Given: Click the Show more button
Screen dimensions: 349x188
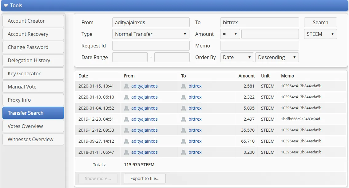Looking at the screenshot, I should (x=98, y=179).
